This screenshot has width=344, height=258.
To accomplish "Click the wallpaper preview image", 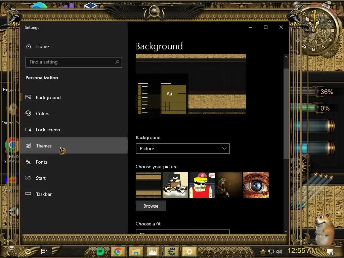I will 191,84.
